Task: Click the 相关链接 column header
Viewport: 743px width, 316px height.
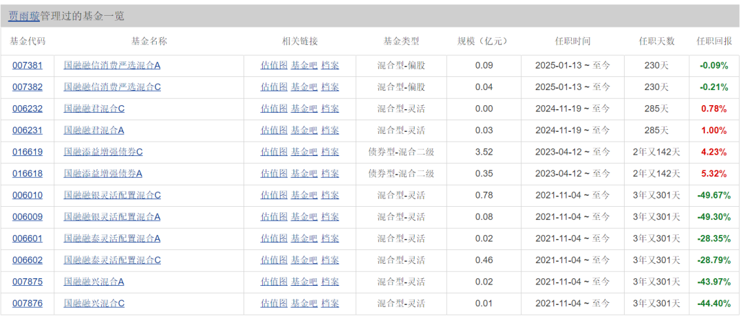Action: point(300,41)
